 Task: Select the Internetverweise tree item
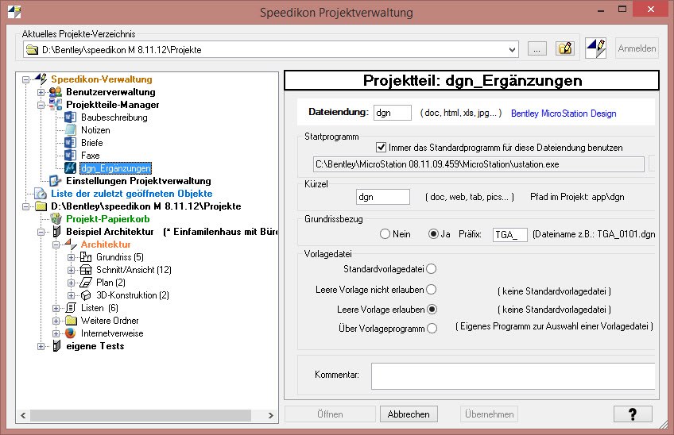(x=112, y=333)
